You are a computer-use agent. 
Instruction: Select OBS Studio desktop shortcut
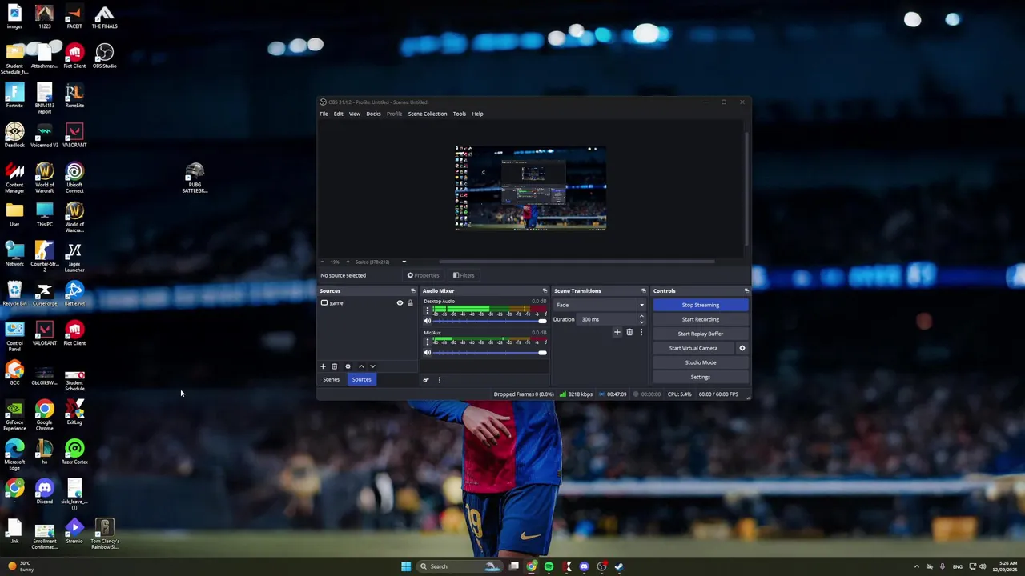(x=104, y=57)
